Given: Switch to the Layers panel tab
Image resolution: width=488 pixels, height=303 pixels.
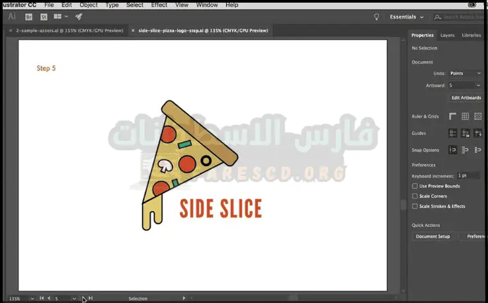Looking at the screenshot, I should [x=448, y=35].
